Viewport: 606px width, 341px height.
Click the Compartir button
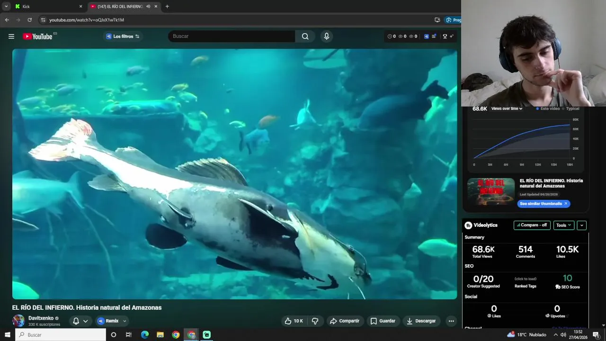coord(345,321)
